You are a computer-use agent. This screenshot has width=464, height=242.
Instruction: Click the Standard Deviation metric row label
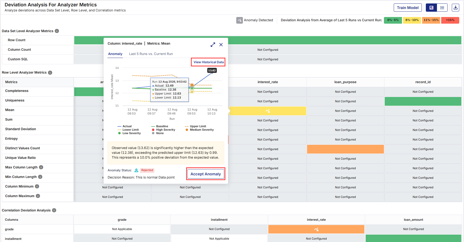click(20, 129)
